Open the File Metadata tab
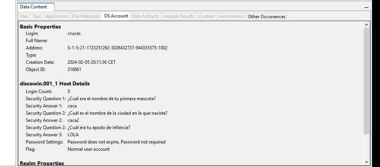 coord(86,16)
